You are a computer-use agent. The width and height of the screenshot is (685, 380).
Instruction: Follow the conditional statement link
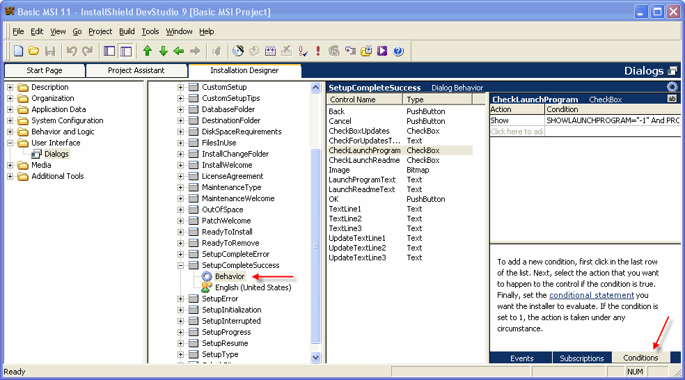click(591, 295)
